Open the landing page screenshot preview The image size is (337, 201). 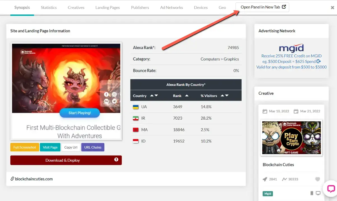pos(66,91)
